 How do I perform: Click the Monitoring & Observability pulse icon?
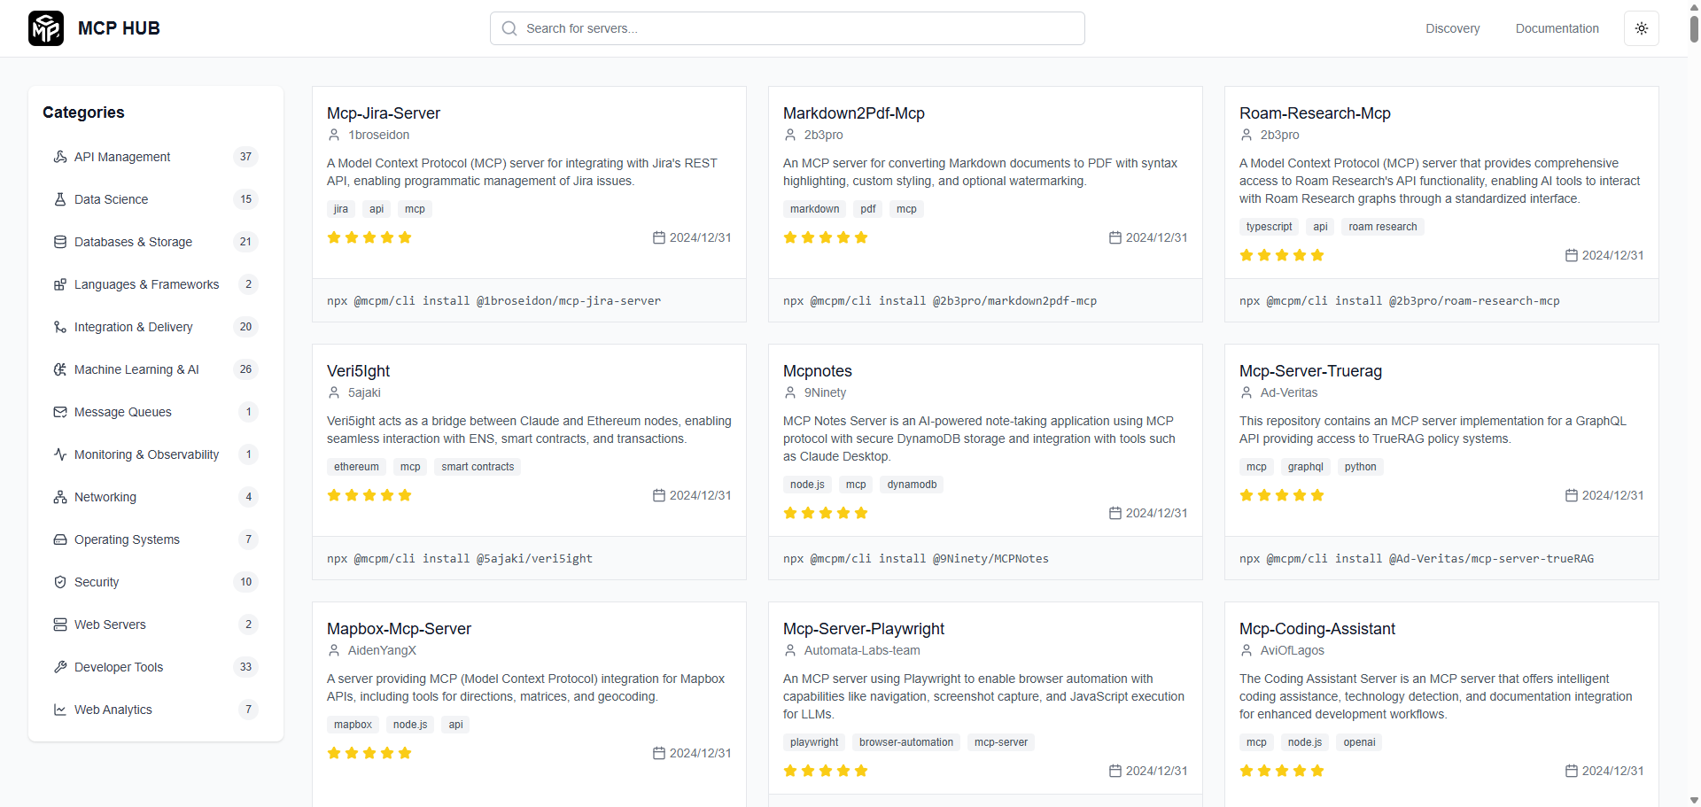click(x=60, y=454)
